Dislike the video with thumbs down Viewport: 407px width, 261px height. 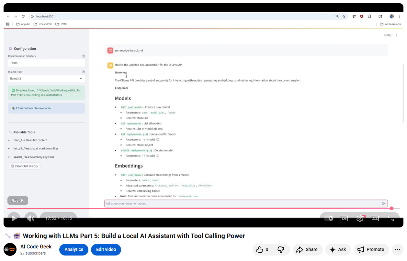point(281,249)
